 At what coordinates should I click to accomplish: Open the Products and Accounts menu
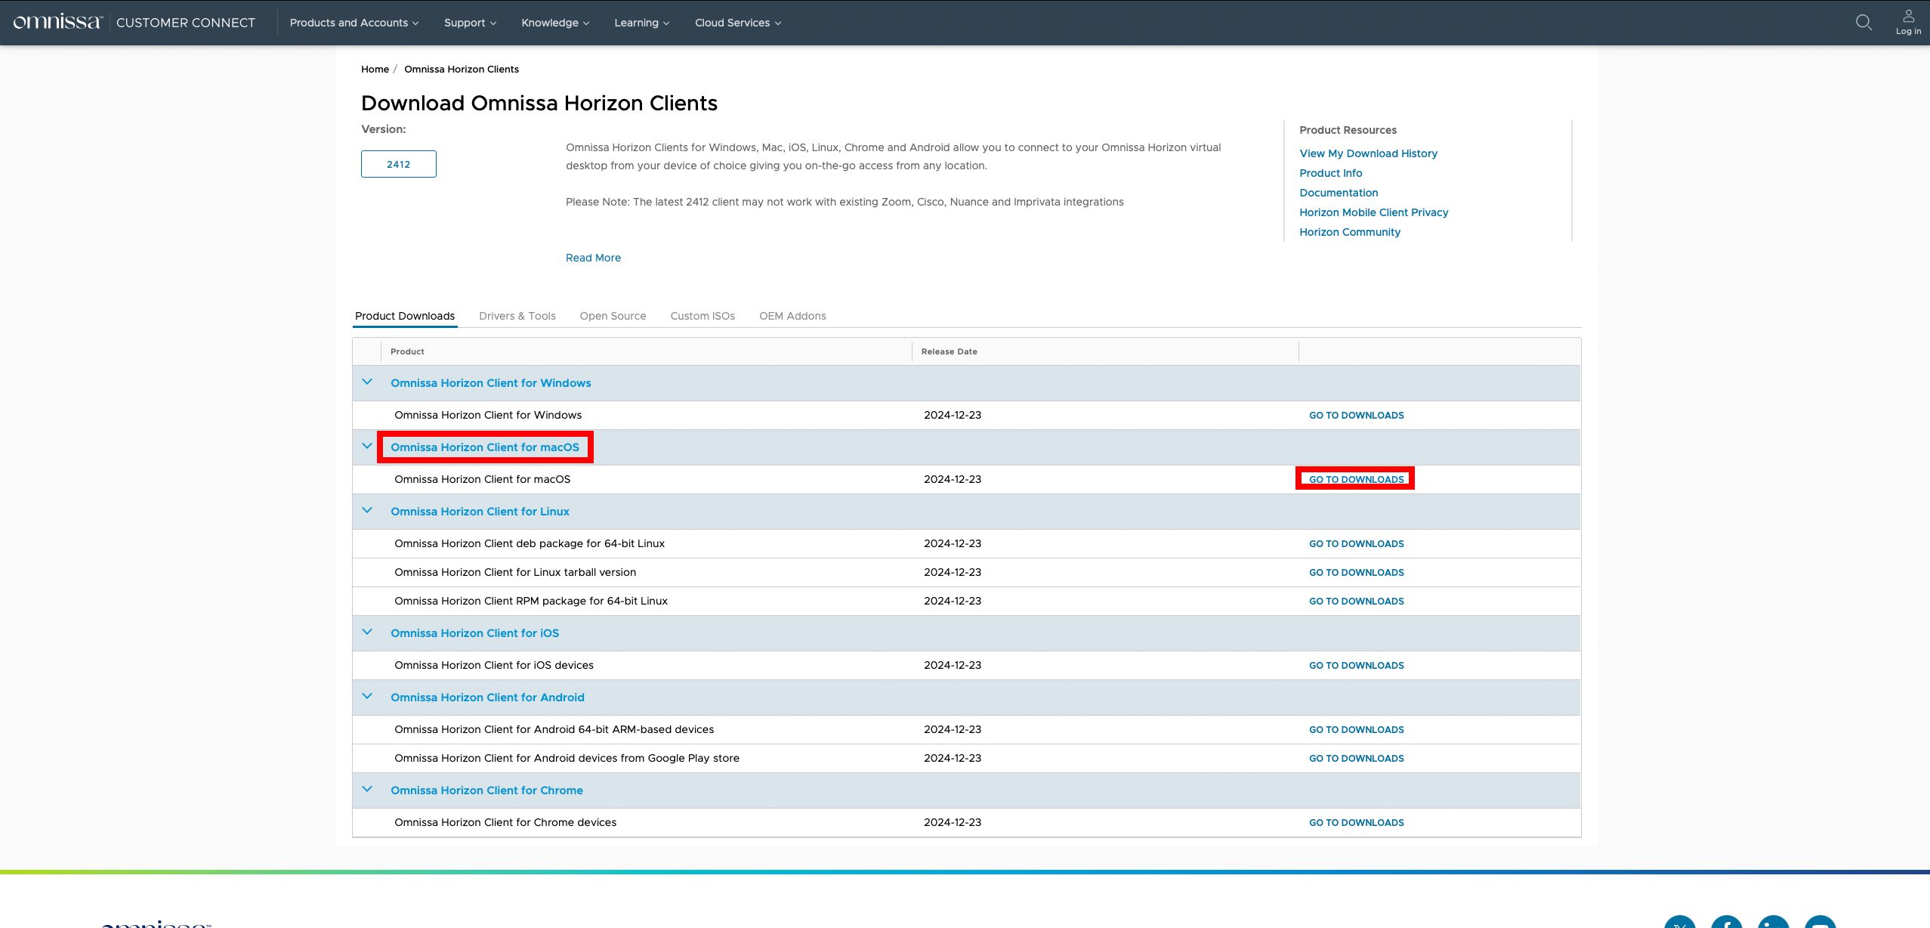[x=354, y=23]
